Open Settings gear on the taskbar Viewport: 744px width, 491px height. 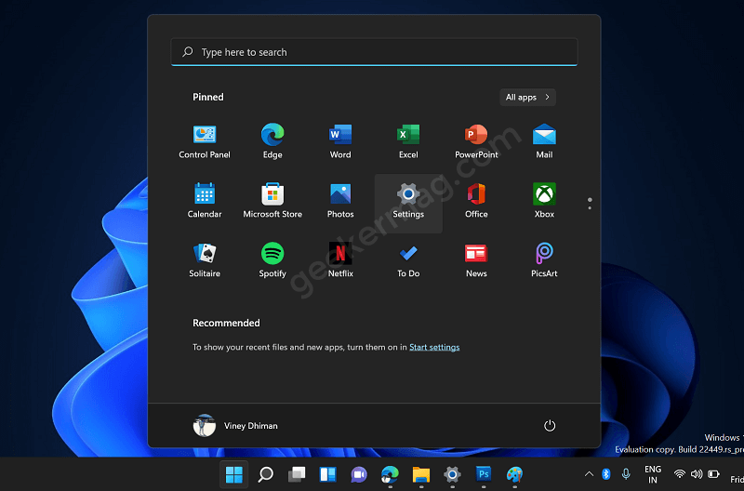[x=452, y=474]
